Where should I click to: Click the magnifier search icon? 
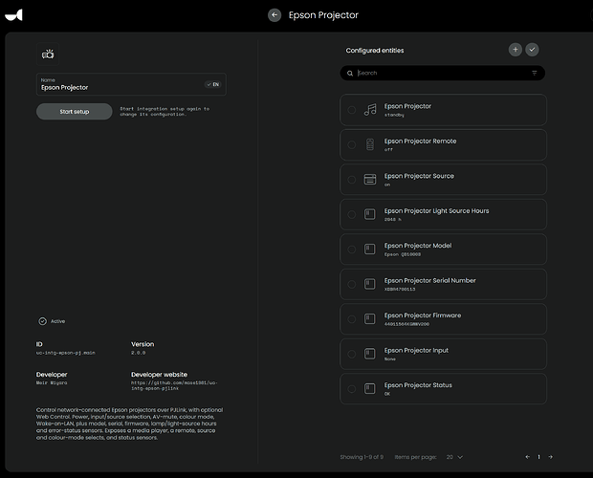coord(350,73)
